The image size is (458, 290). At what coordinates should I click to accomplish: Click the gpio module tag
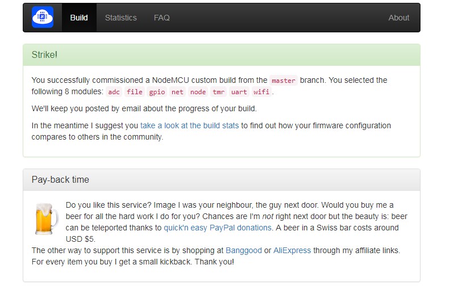click(x=157, y=92)
